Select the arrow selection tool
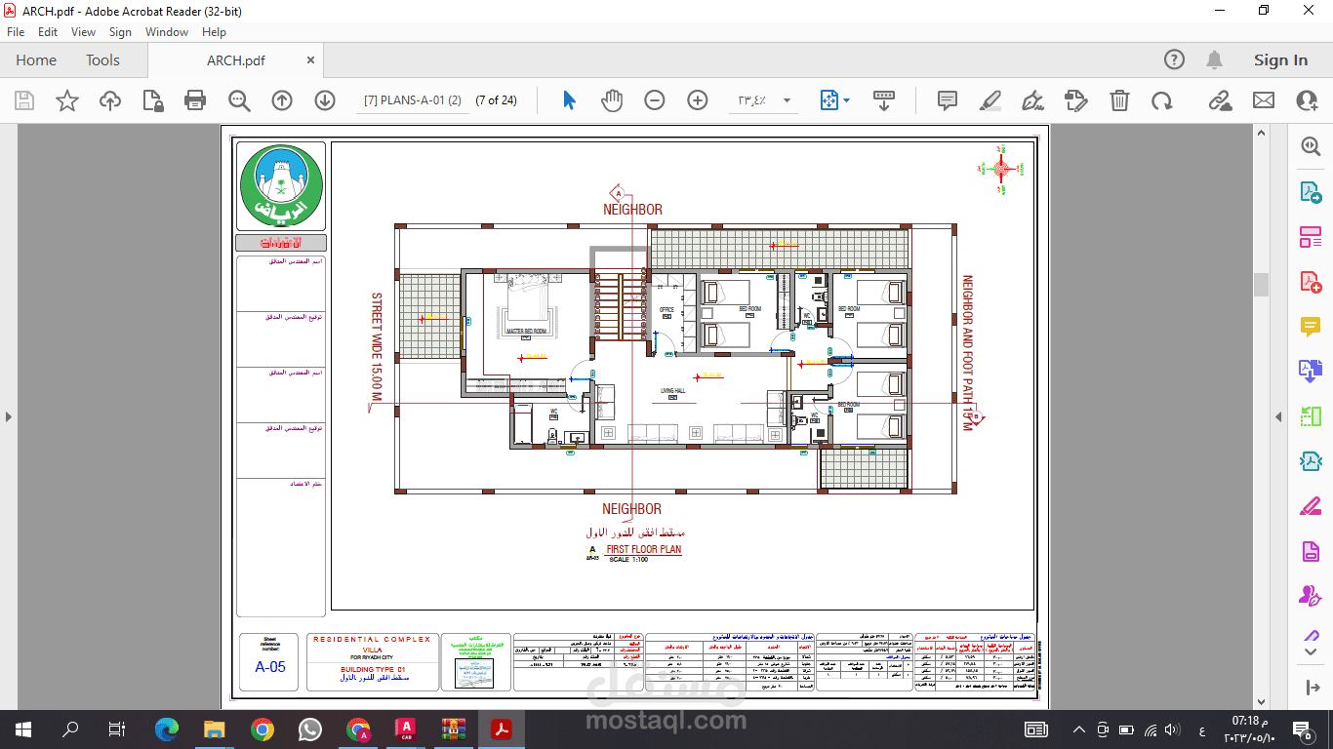 click(x=570, y=100)
